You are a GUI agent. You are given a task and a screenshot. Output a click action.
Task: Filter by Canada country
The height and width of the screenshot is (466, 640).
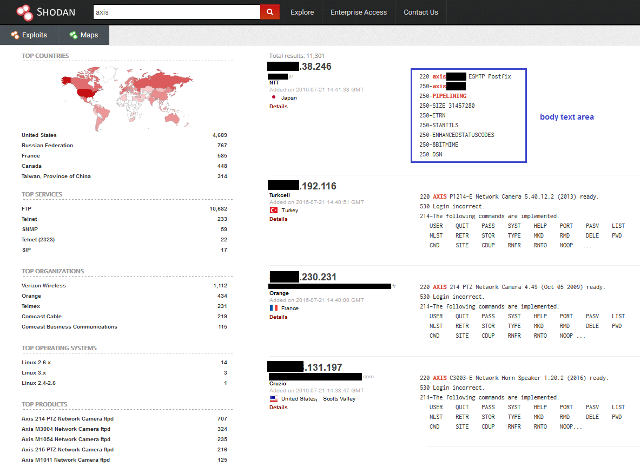point(31,166)
